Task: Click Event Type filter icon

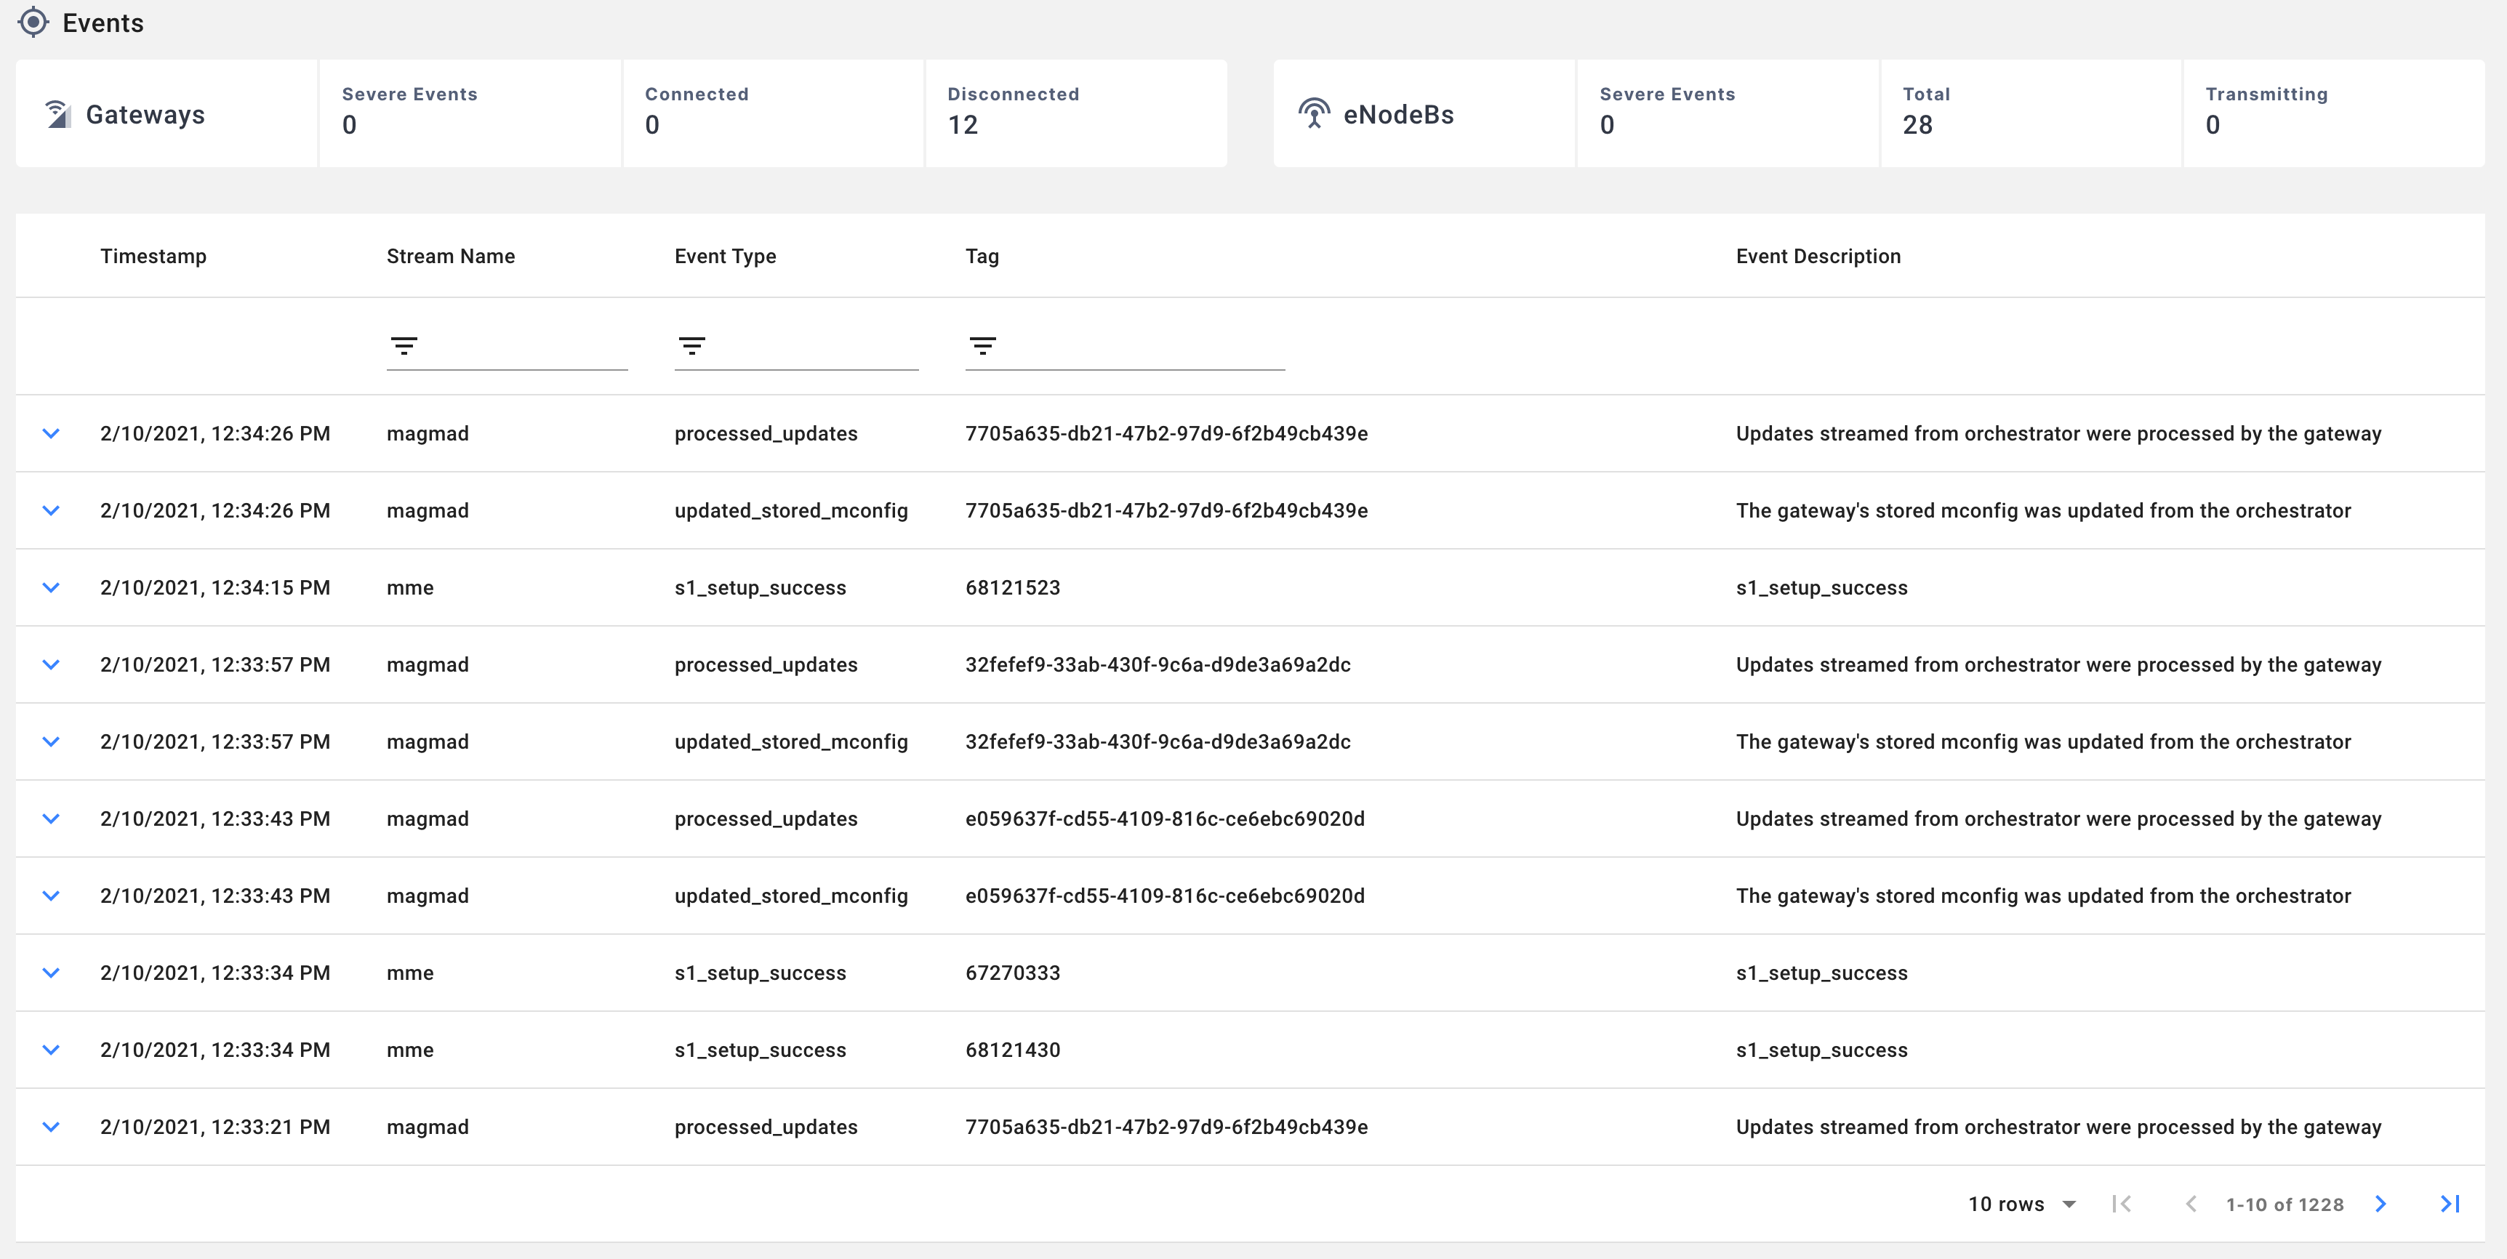Action: [692, 345]
